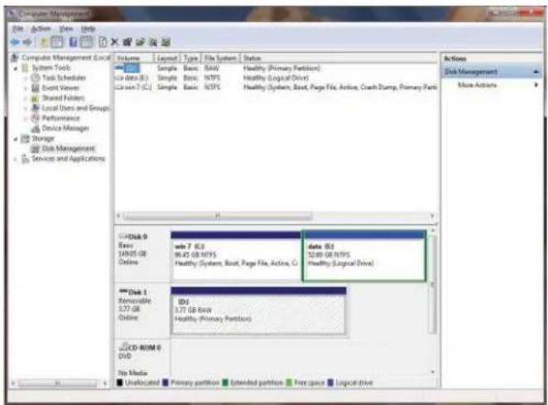This screenshot has height=405, width=548.
Task: Click the console tree horizontal scrollbar
Action: coord(59,384)
